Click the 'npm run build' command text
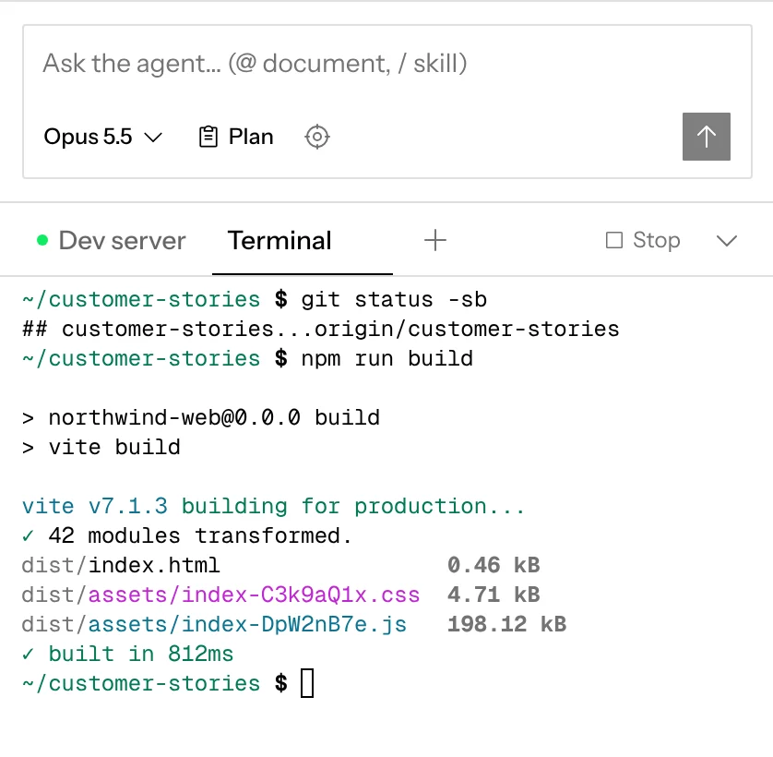This screenshot has width=773, height=757. click(x=387, y=359)
